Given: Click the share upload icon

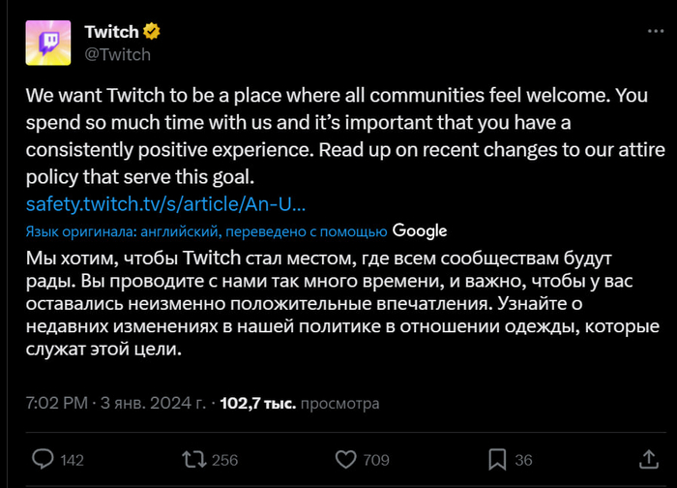Looking at the screenshot, I should click(648, 458).
